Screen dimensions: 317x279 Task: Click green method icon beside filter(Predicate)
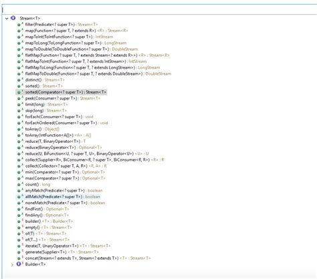[x=19, y=25]
